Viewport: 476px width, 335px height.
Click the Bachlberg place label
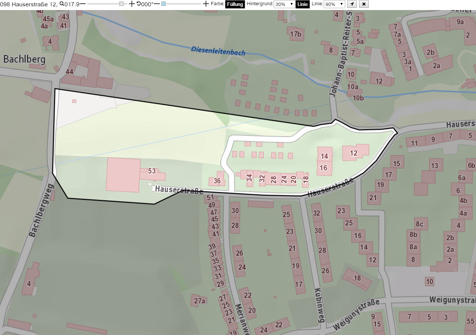pos(24,59)
